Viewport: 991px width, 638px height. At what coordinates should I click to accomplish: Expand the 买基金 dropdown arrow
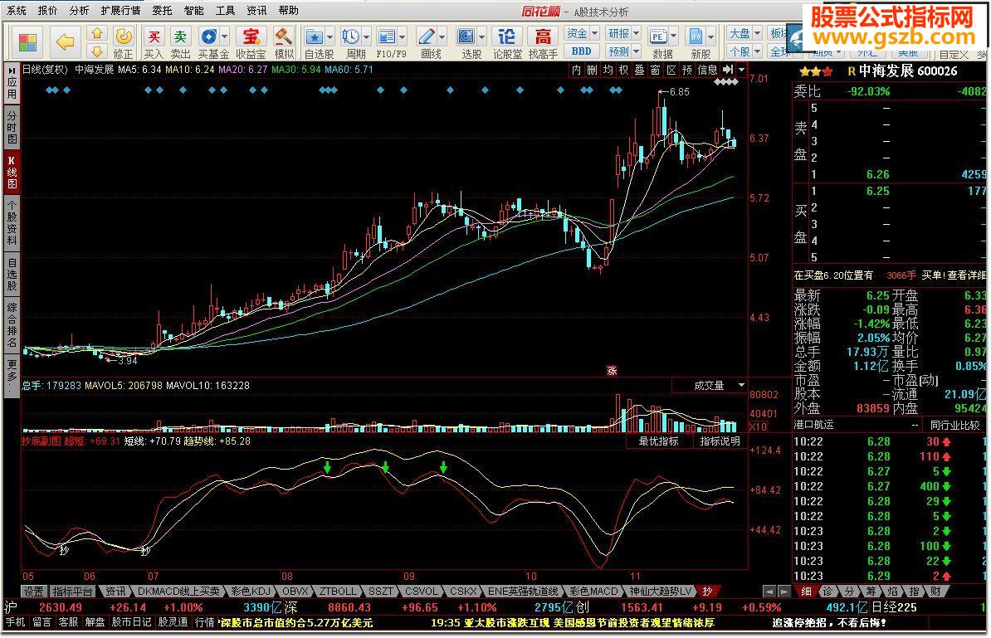(224, 37)
